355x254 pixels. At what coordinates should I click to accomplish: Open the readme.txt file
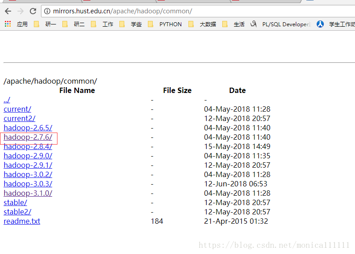[x=22, y=221]
